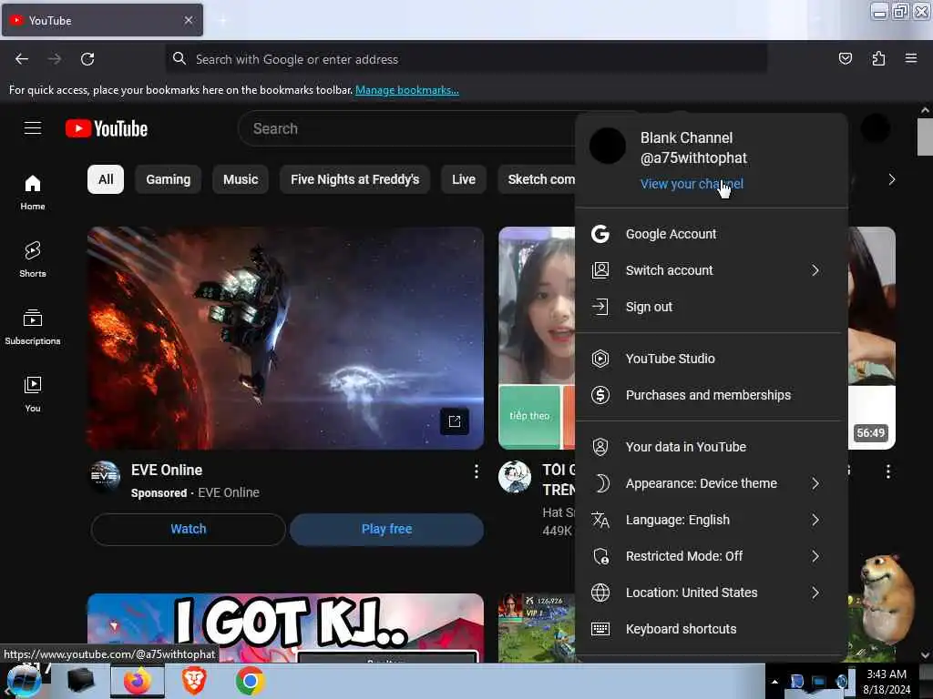Select the Live filter chip

464,179
